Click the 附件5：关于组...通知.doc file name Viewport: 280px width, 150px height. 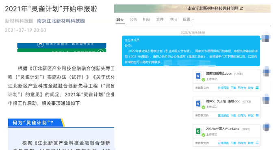[x=223, y=101]
